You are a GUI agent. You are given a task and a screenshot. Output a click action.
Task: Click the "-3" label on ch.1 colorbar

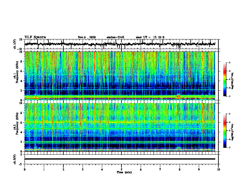click(229, 62)
